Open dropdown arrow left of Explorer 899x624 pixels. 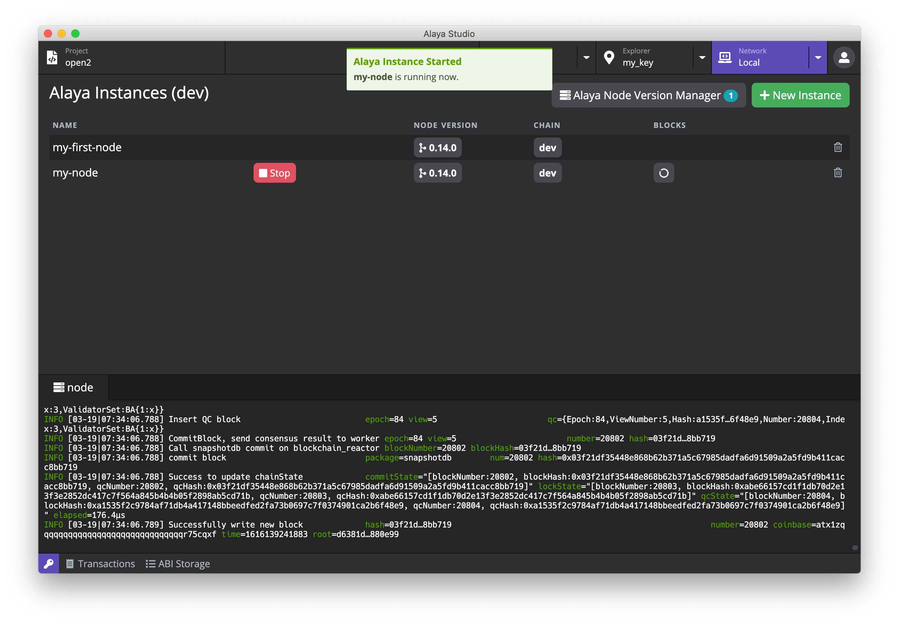[x=586, y=57]
